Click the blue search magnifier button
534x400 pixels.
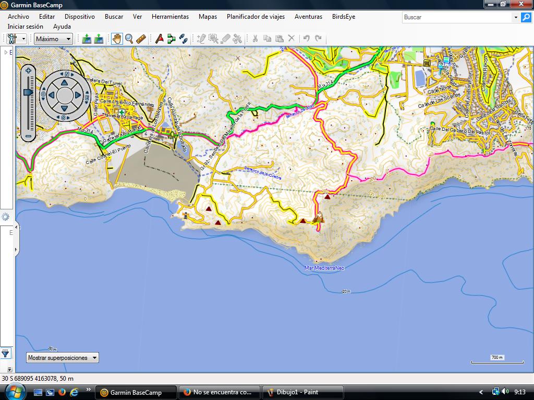tap(526, 17)
